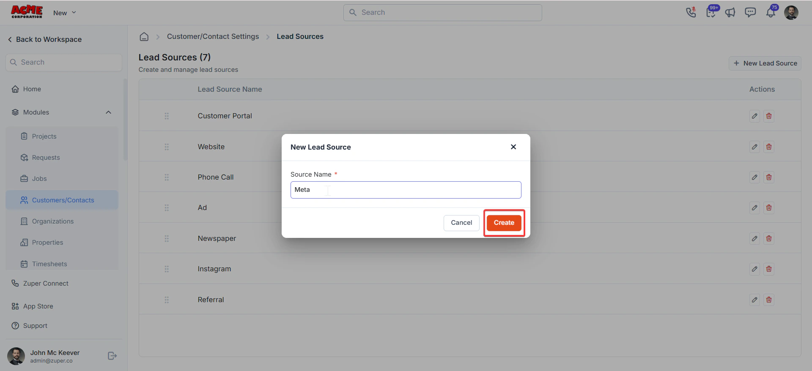
Task: Click drag handle for Ad row
Action: tap(167, 207)
